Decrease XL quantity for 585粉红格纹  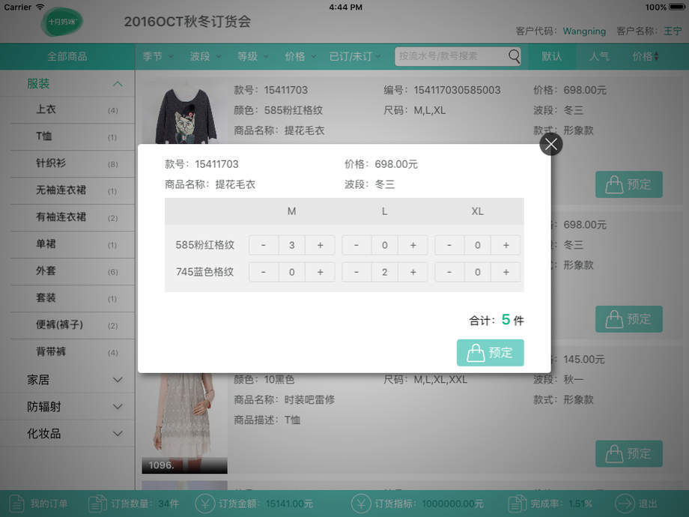click(x=449, y=245)
